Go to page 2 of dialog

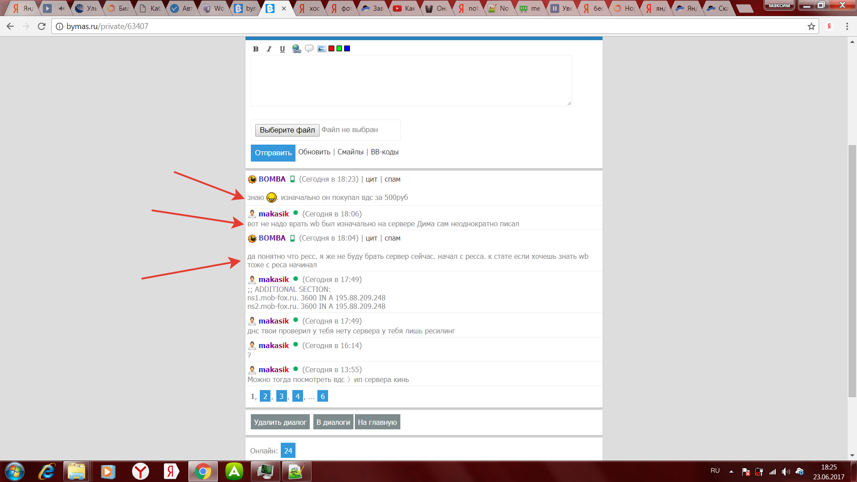point(265,396)
